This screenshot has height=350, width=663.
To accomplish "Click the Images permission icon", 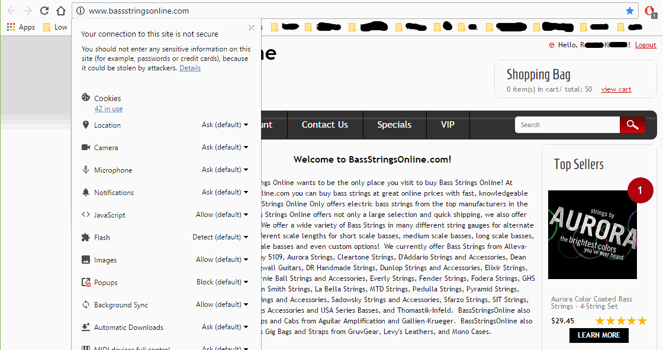I will click(86, 260).
